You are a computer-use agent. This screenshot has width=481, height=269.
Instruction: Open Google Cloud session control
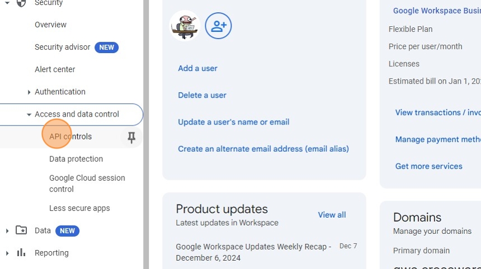(87, 183)
